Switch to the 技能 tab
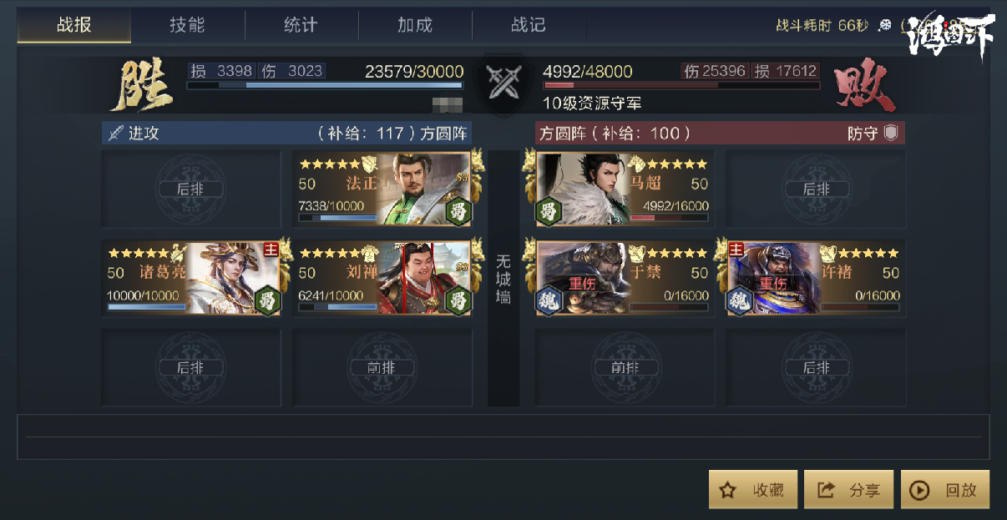The image size is (1007, 520). coord(187,25)
